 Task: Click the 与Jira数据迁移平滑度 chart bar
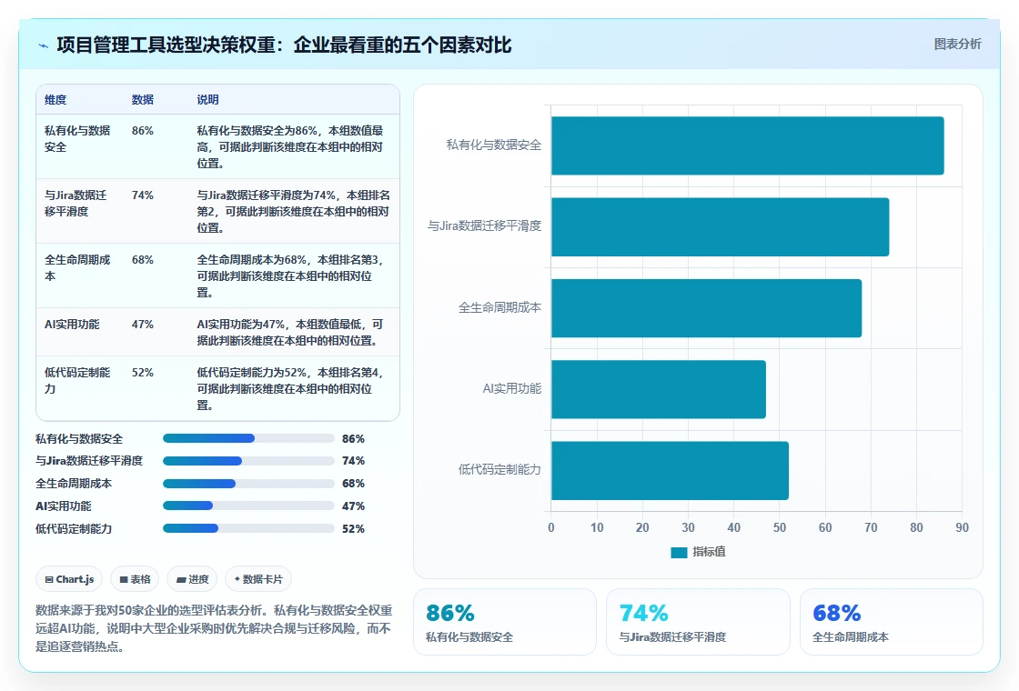click(x=720, y=226)
